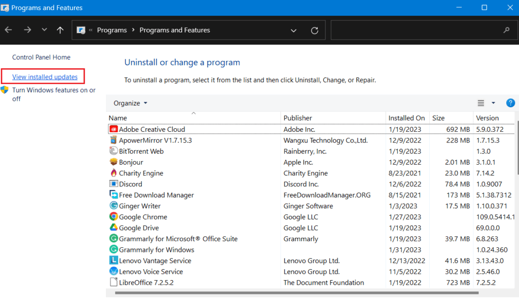Click the change view icon
Screen dimensions: 519x299
481,103
